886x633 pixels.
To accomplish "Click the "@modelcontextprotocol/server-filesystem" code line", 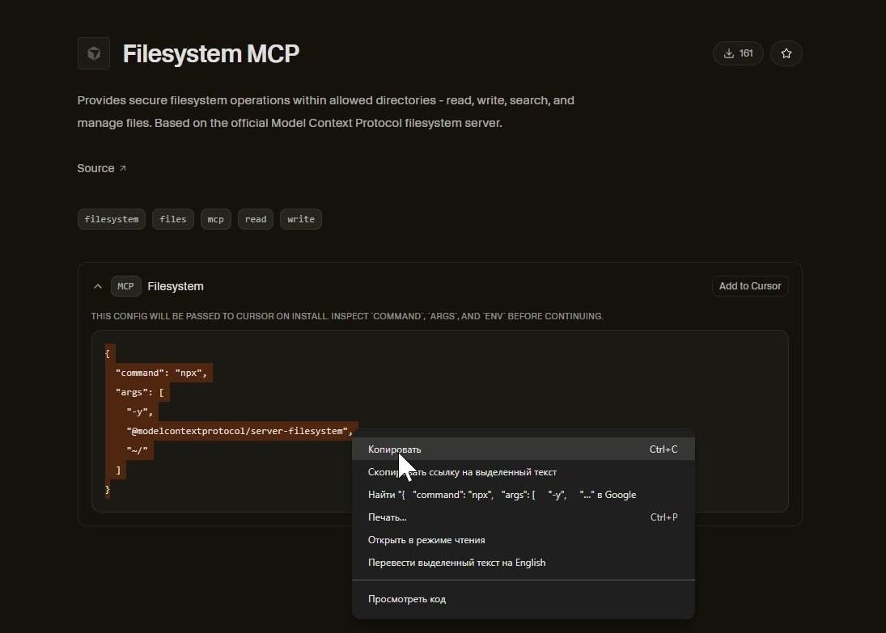I will pos(240,431).
